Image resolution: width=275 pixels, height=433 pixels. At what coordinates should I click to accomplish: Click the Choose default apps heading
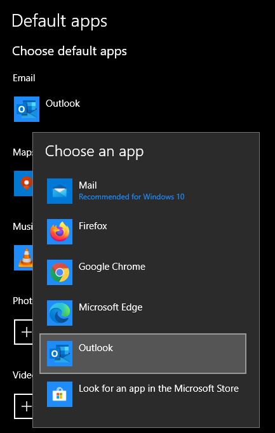[x=70, y=51]
